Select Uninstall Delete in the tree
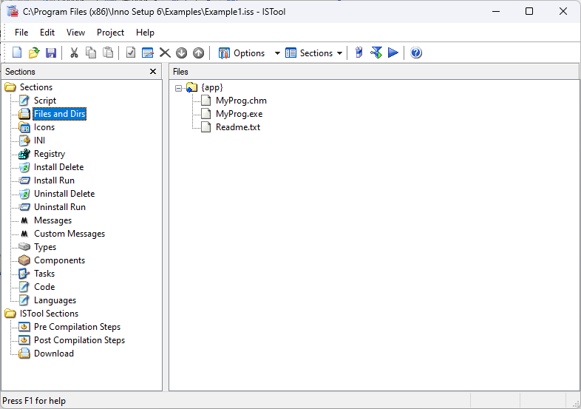581x409 pixels. (x=64, y=194)
